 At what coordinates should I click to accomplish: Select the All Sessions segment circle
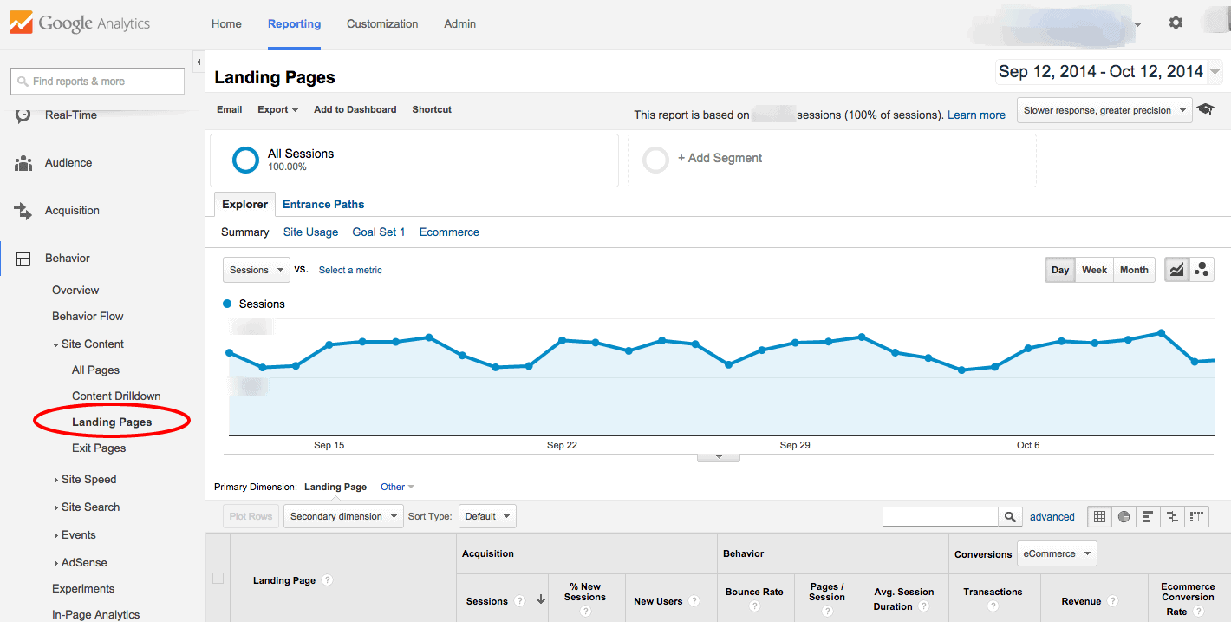click(x=245, y=160)
